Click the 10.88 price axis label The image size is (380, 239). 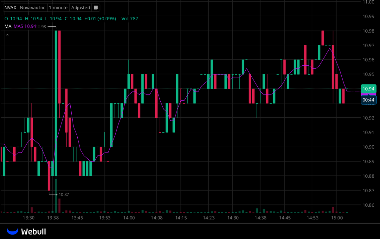[368, 176]
